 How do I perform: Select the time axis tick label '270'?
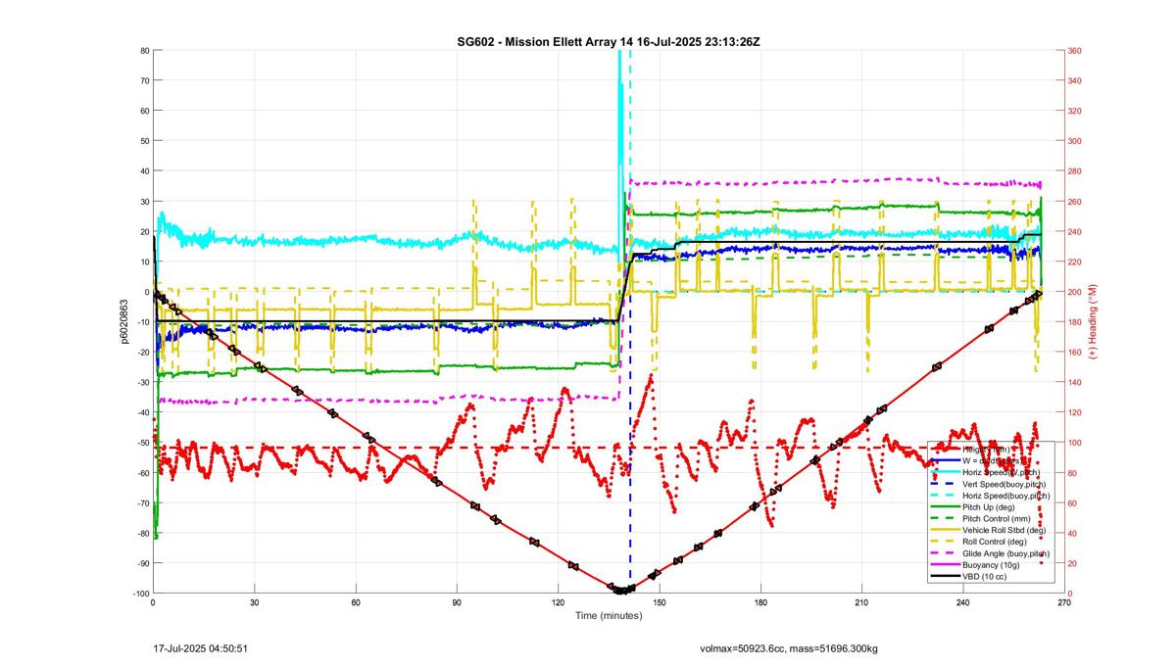point(1064,603)
